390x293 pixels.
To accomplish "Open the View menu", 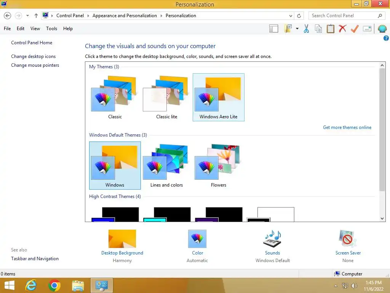I will tap(35, 28).
